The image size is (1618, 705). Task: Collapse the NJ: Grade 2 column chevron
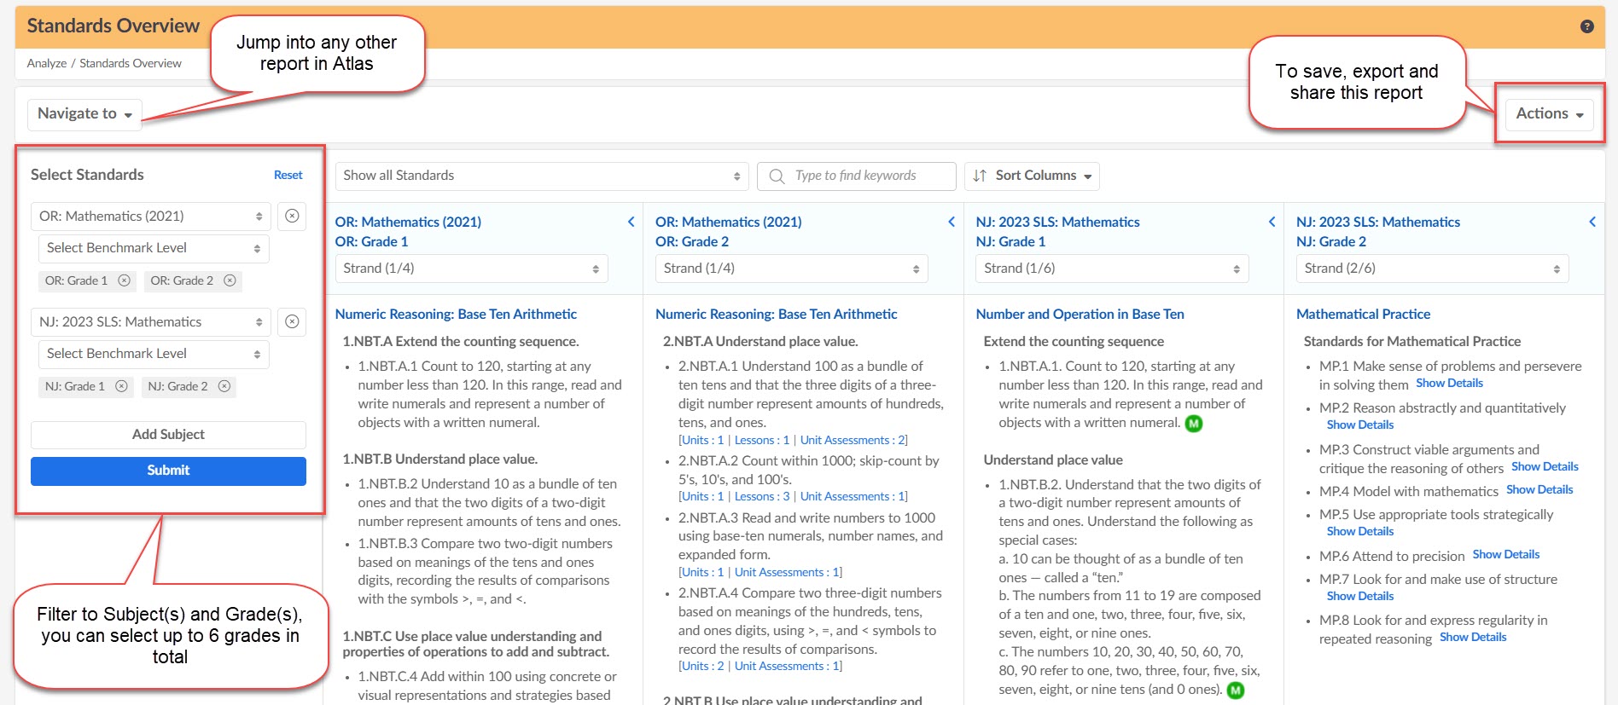point(1592,222)
